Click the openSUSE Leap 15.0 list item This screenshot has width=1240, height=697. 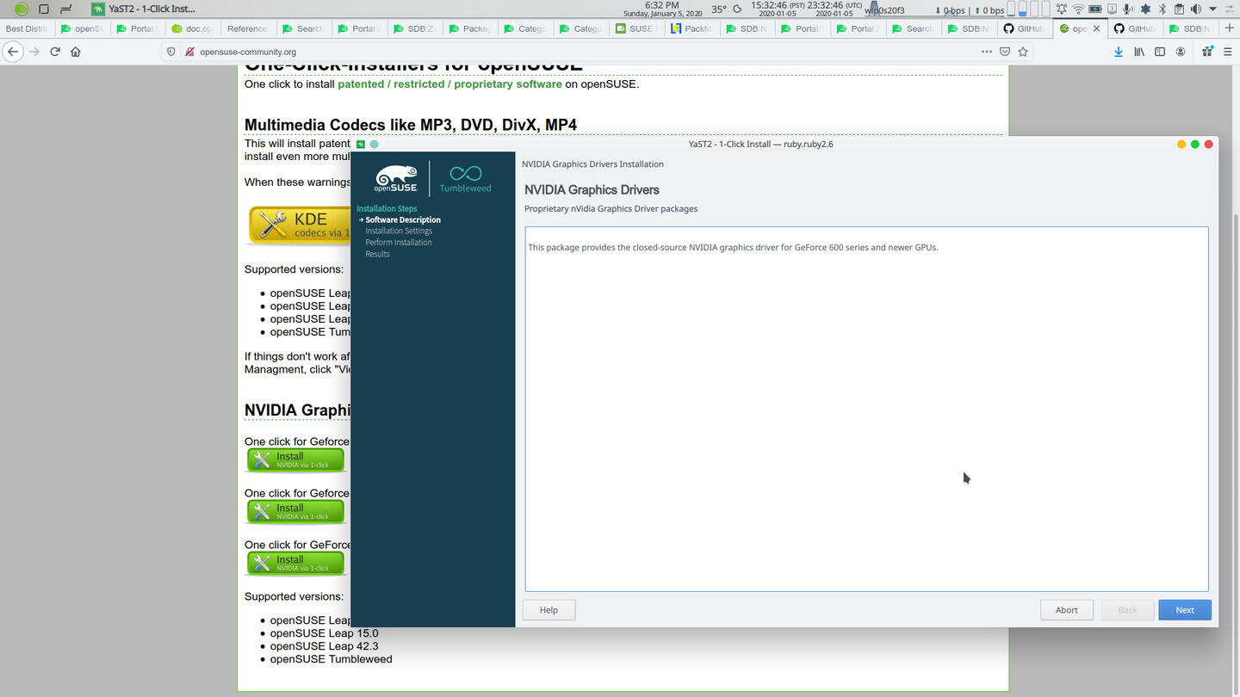[x=324, y=633]
